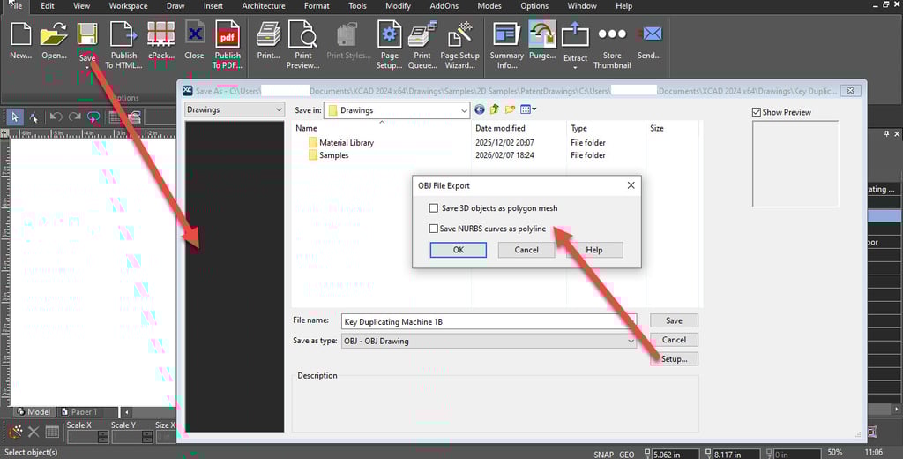Click the 50% zoom level

(835, 453)
